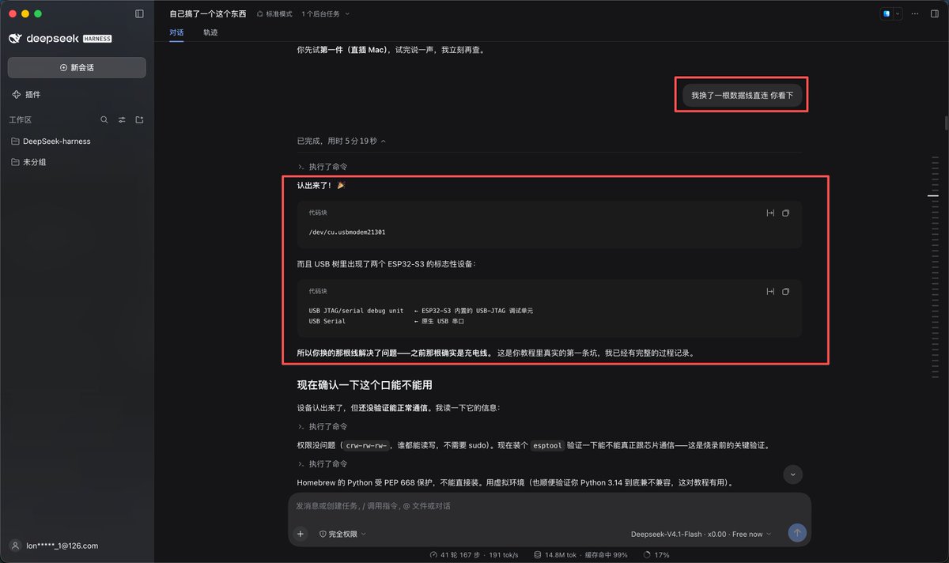The image size is (949, 563).
Task: Copy the /dev/cu.usbmodem21301 code block
Action: tap(785, 213)
